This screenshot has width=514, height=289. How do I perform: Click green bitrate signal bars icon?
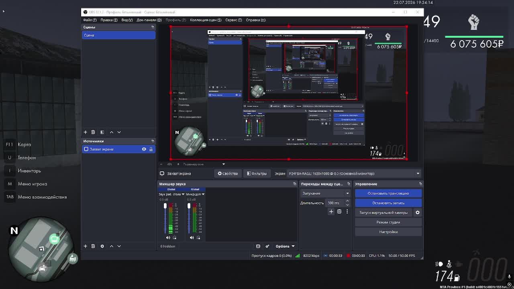tap(298, 256)
